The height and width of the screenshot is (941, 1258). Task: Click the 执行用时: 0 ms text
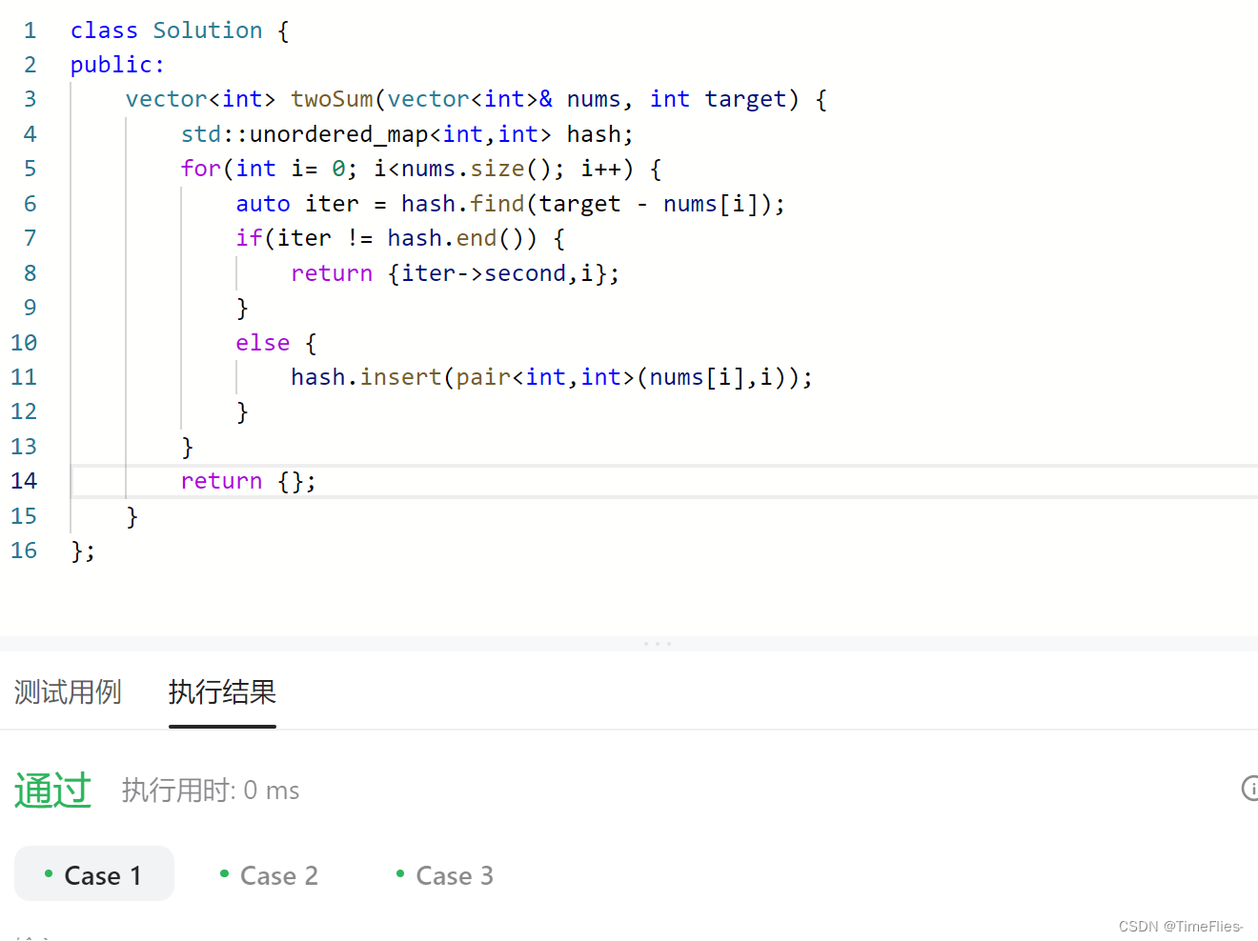pos(211,791)
